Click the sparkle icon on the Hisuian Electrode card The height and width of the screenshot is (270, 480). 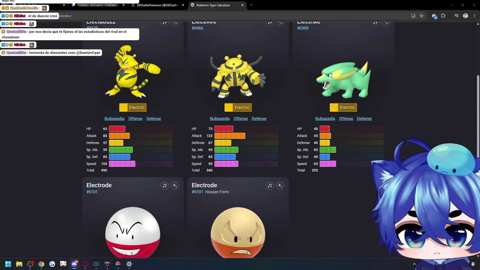pyautogui.click(x=280, y=186)
